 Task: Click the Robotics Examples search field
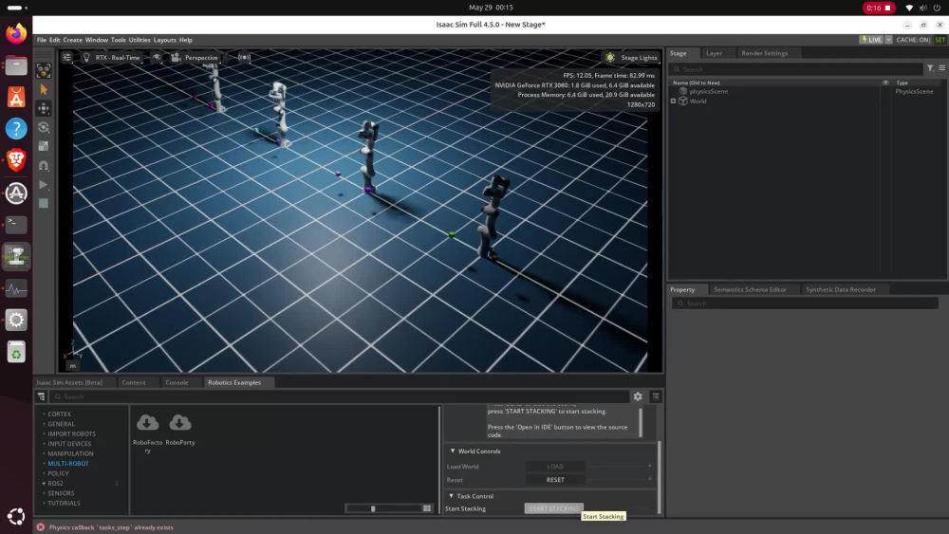[339, 396]
